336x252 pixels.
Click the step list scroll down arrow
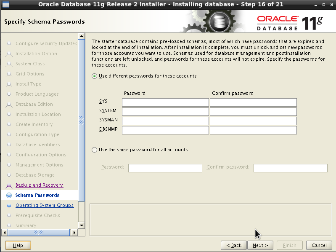coord(82,225)
